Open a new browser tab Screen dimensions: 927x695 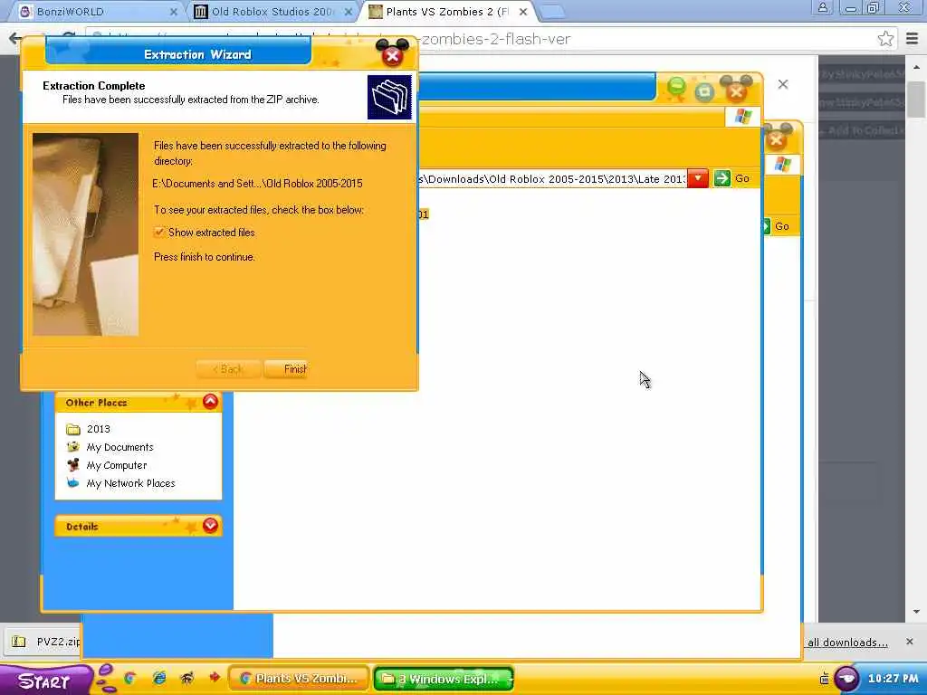(552, 11)
